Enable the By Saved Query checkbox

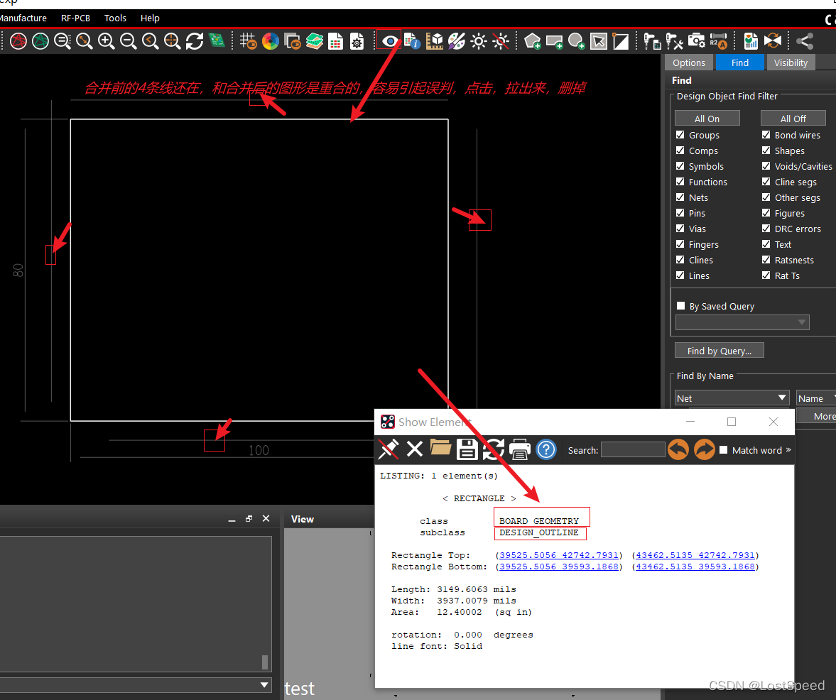[x=680, y=306]
